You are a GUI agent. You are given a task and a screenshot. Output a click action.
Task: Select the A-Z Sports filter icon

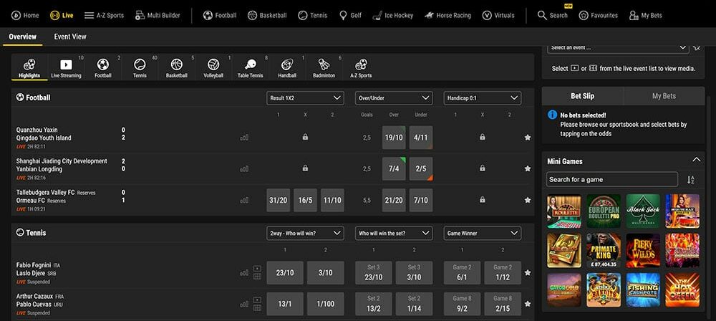click(361, 67)
